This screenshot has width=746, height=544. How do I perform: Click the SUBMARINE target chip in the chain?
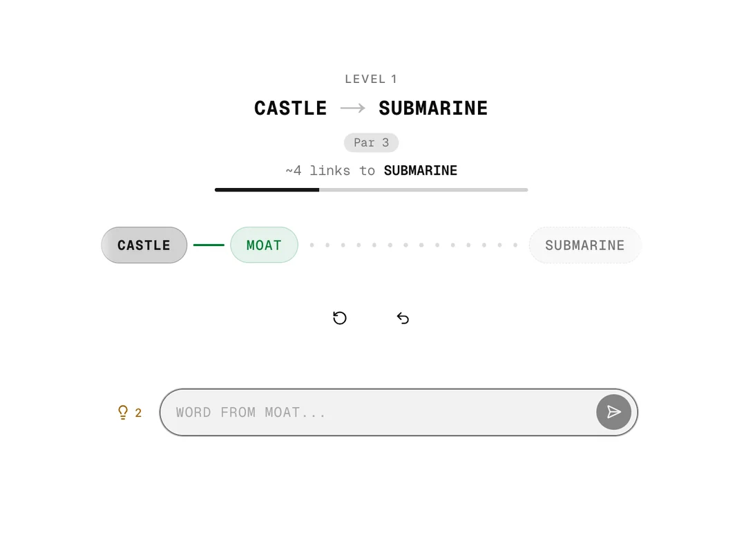(x=584, y=245)
